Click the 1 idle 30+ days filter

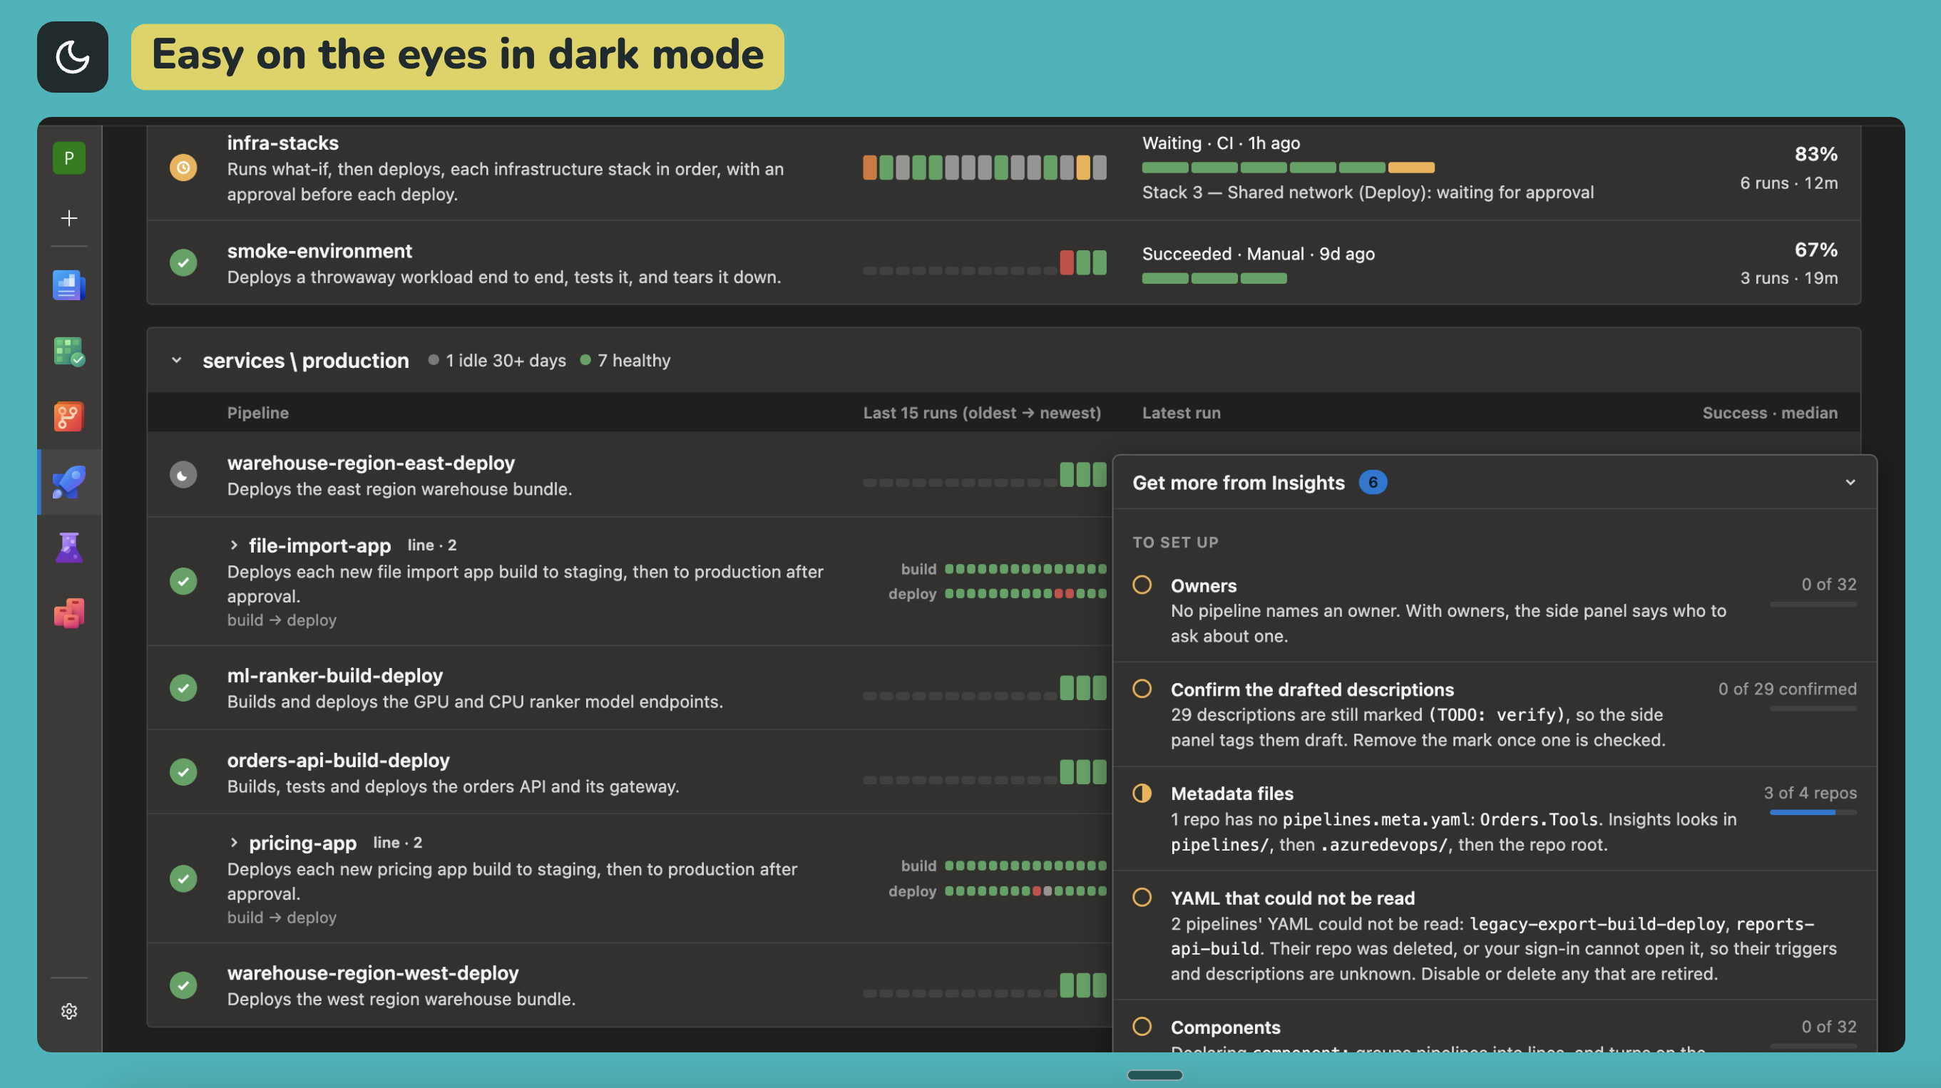coord(497,360)
